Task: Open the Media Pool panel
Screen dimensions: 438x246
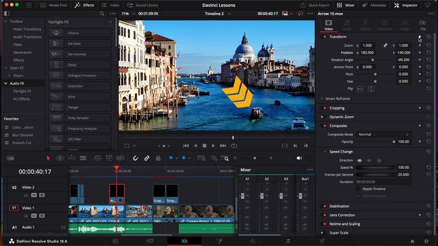Action: (53, 5)
